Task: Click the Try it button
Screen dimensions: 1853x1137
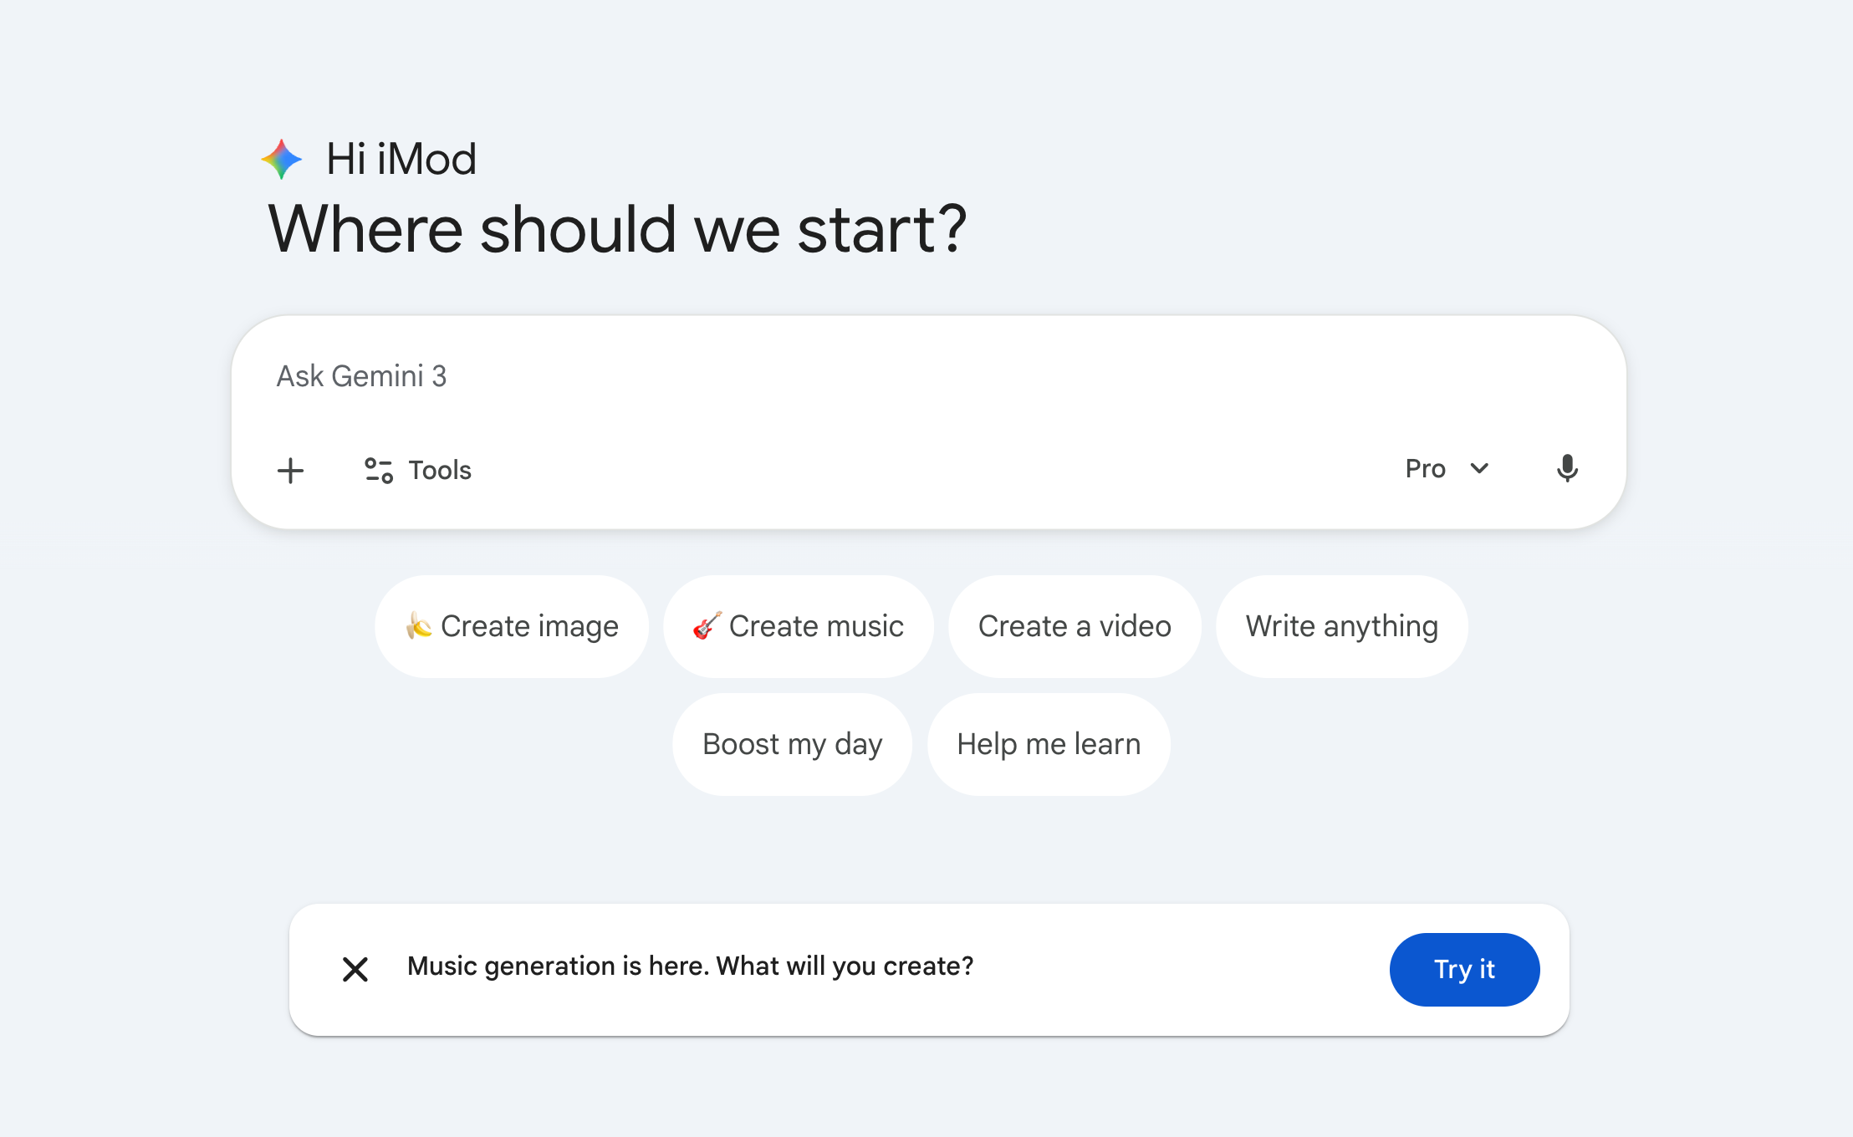Action: tap(1464, 970)
